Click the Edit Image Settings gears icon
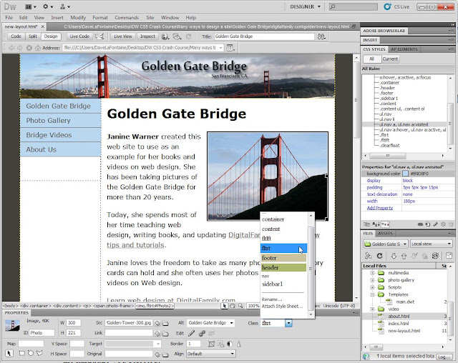Image resolution: width=458 pixels, height=363 pixels. (x=202, y=333)
